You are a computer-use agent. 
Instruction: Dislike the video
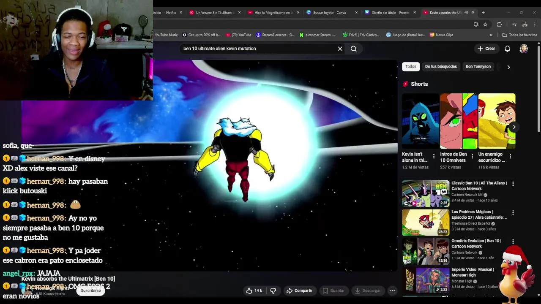tap(273, 290)
